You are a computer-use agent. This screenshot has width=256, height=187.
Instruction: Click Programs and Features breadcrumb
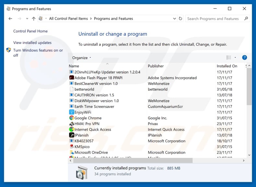point(113,18)
